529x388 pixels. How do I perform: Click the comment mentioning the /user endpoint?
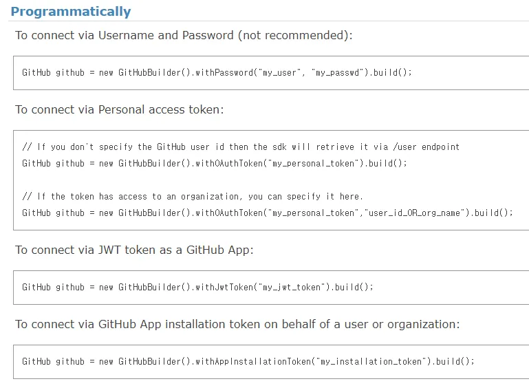click(241, 147)
